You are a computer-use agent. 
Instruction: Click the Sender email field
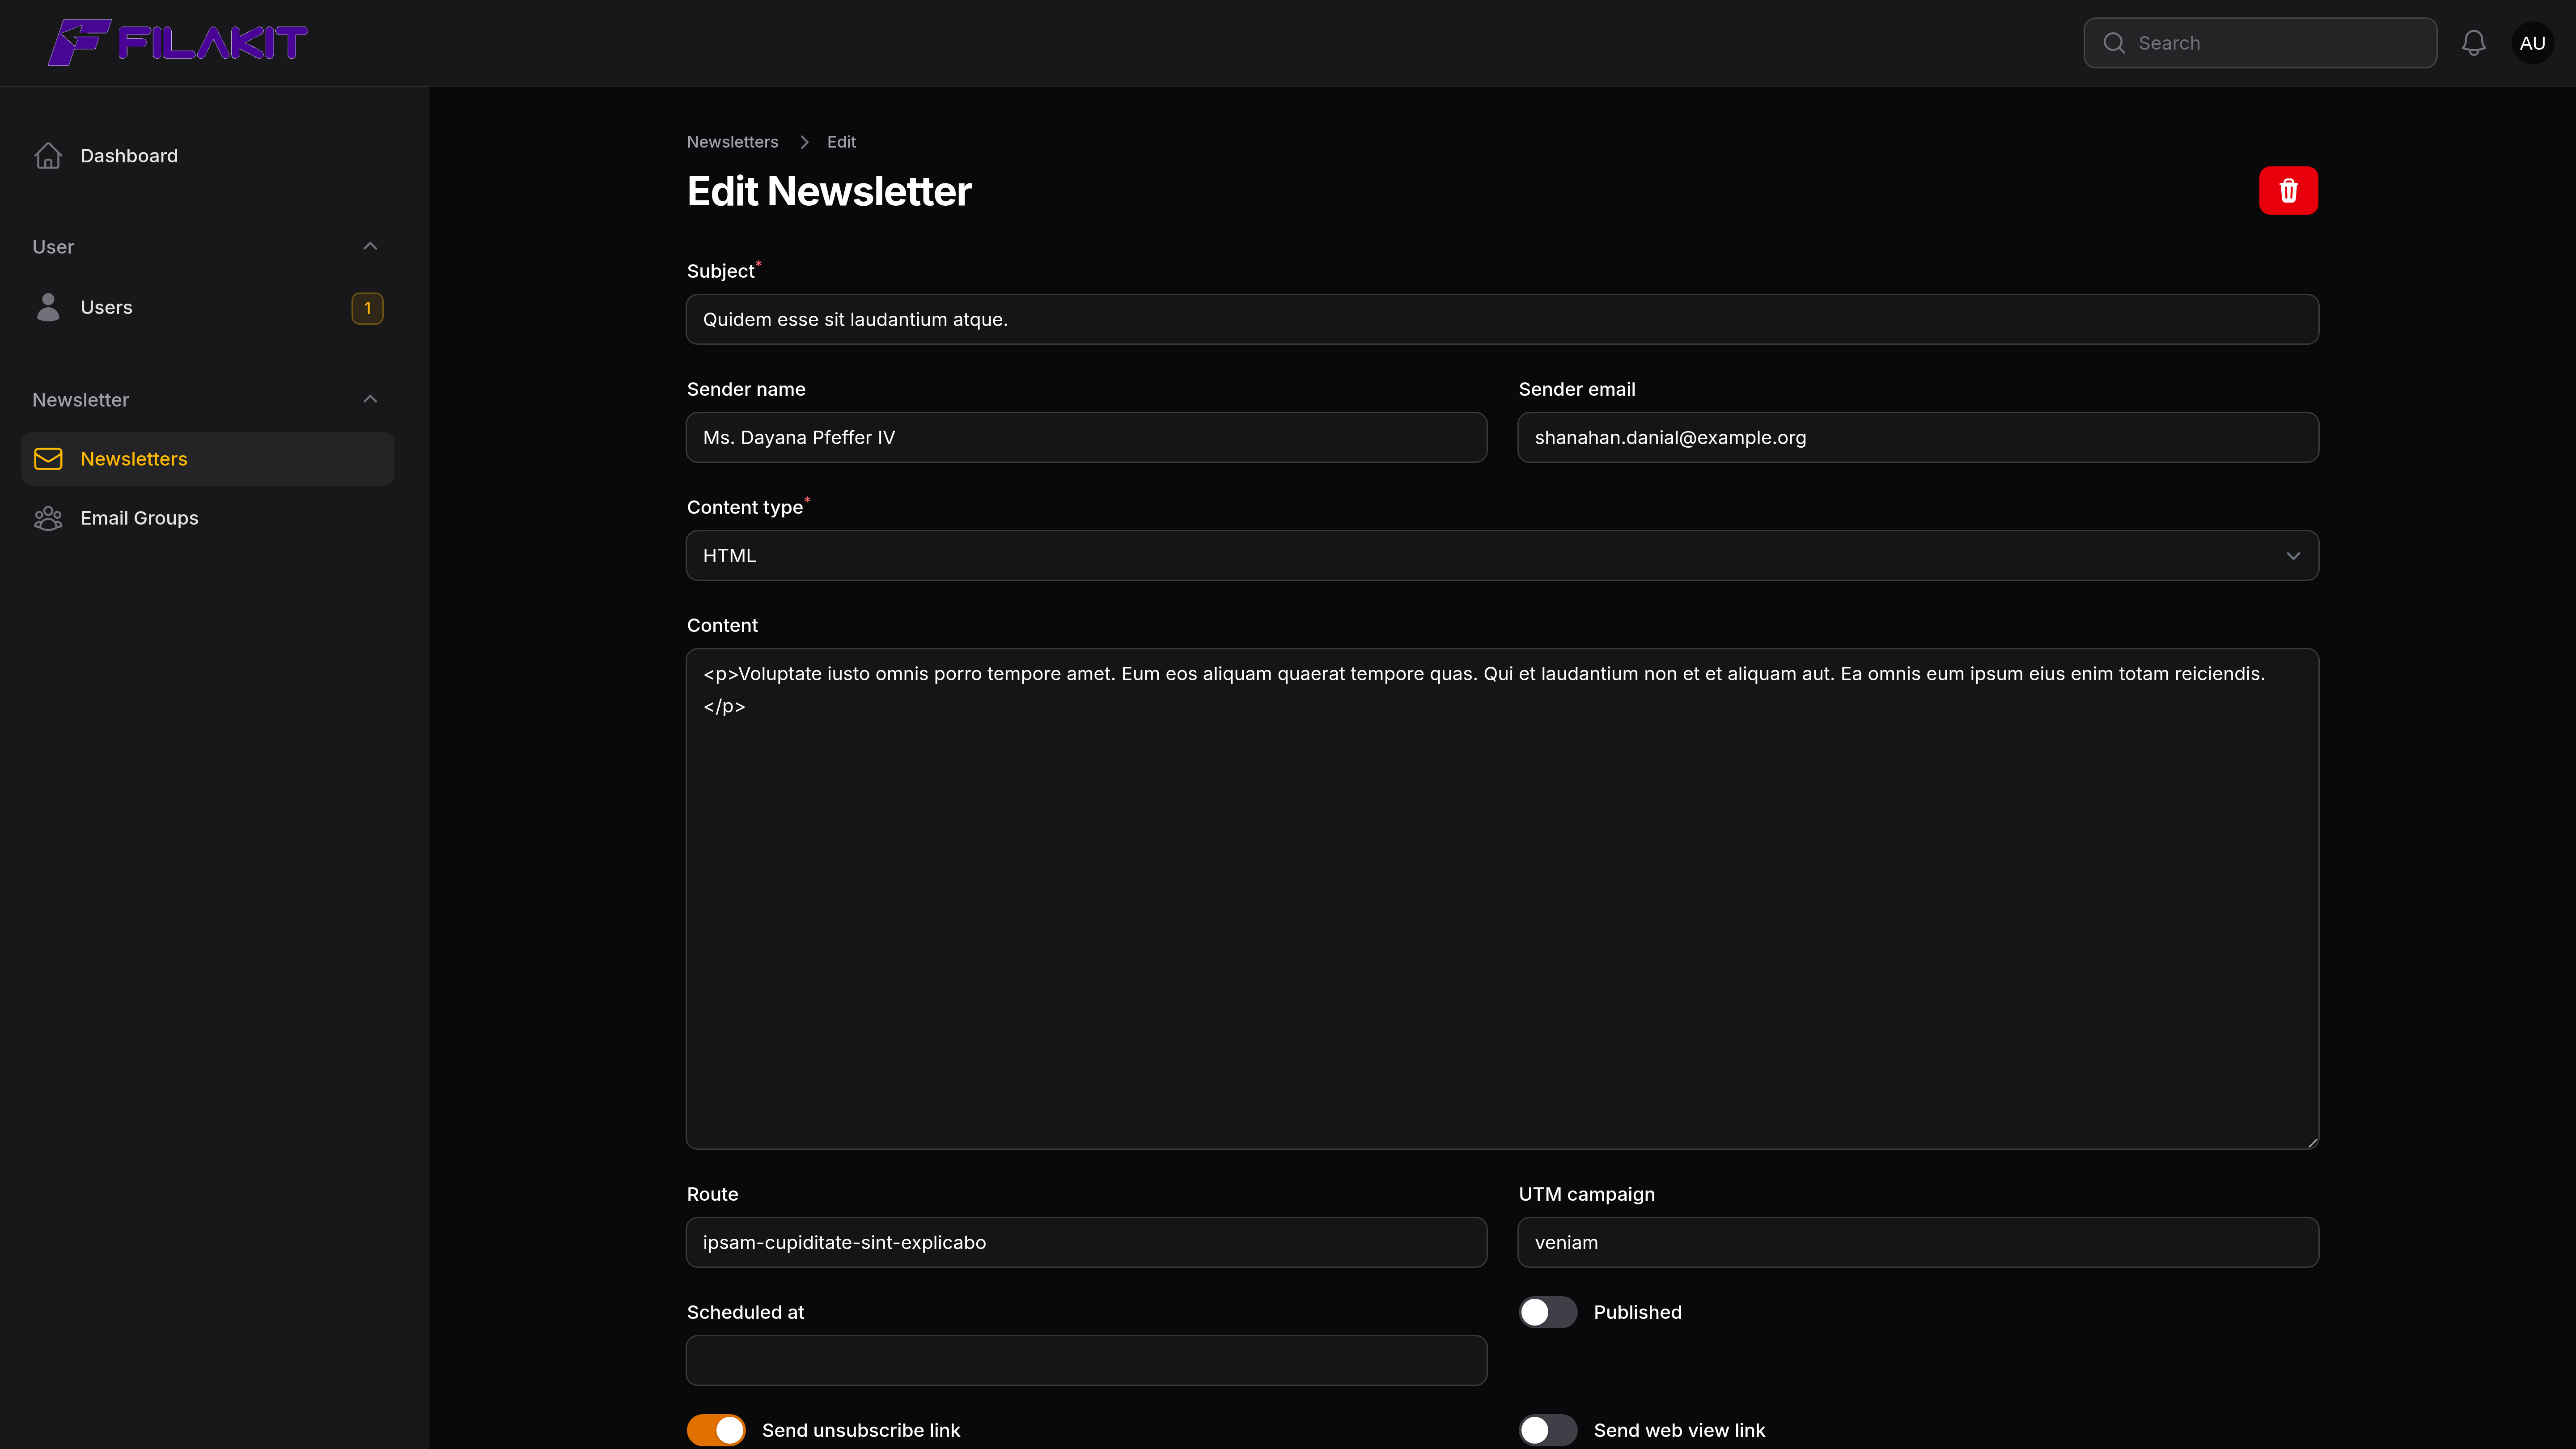click(x=1918, y=437)
